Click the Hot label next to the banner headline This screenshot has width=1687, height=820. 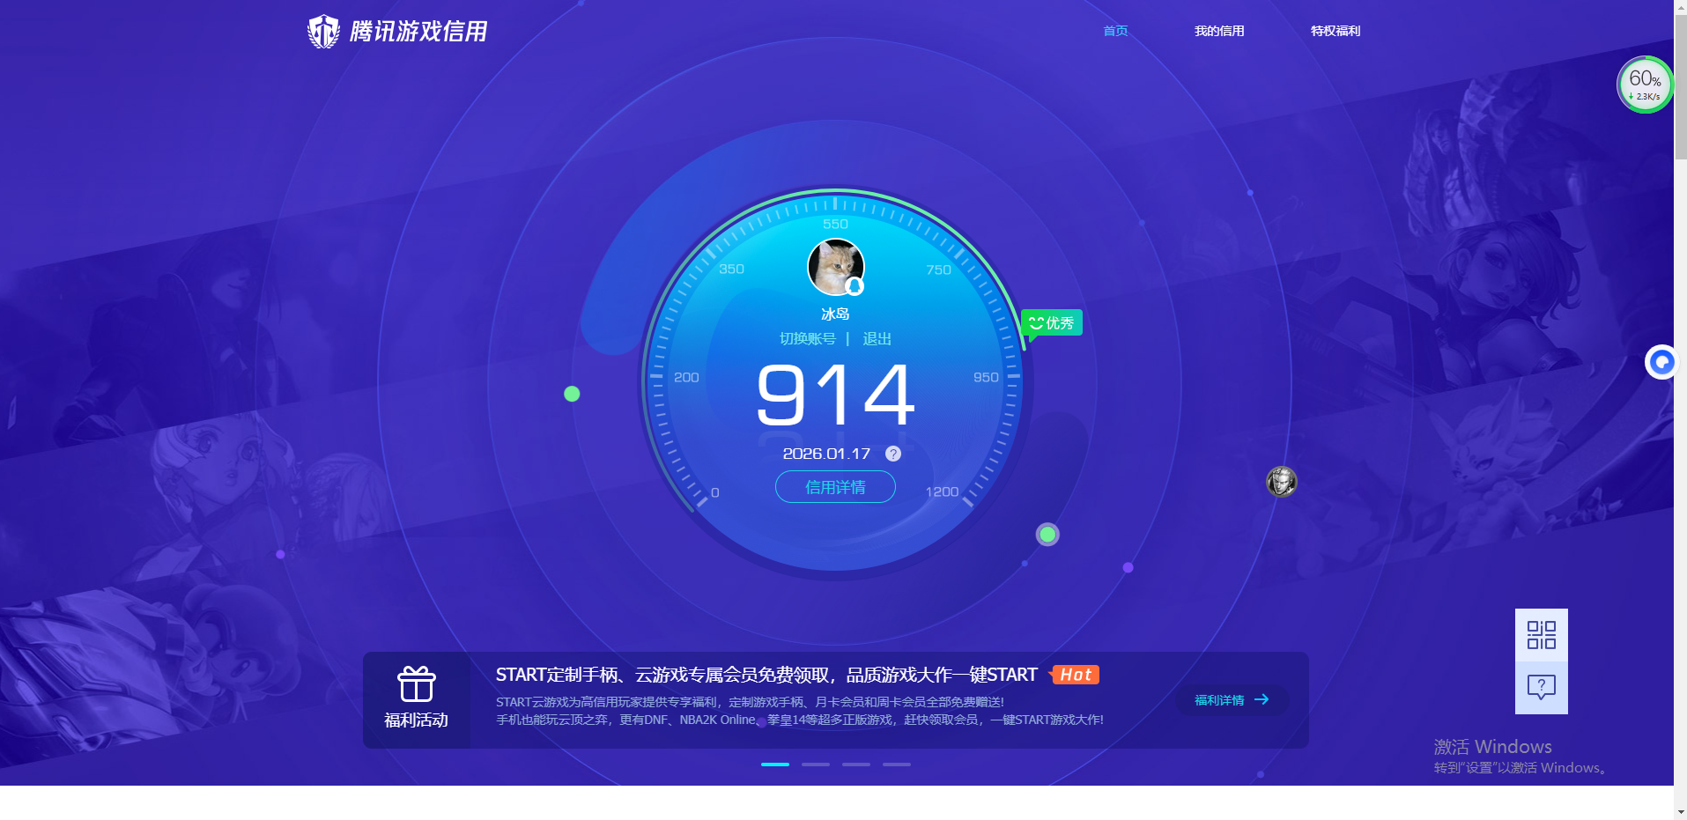coord(1074,675)
